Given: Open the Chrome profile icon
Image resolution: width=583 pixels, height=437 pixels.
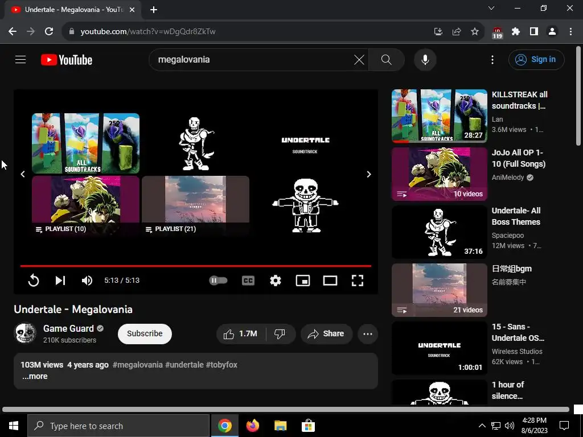Looking at the screenshot, I should coord(552,31).
